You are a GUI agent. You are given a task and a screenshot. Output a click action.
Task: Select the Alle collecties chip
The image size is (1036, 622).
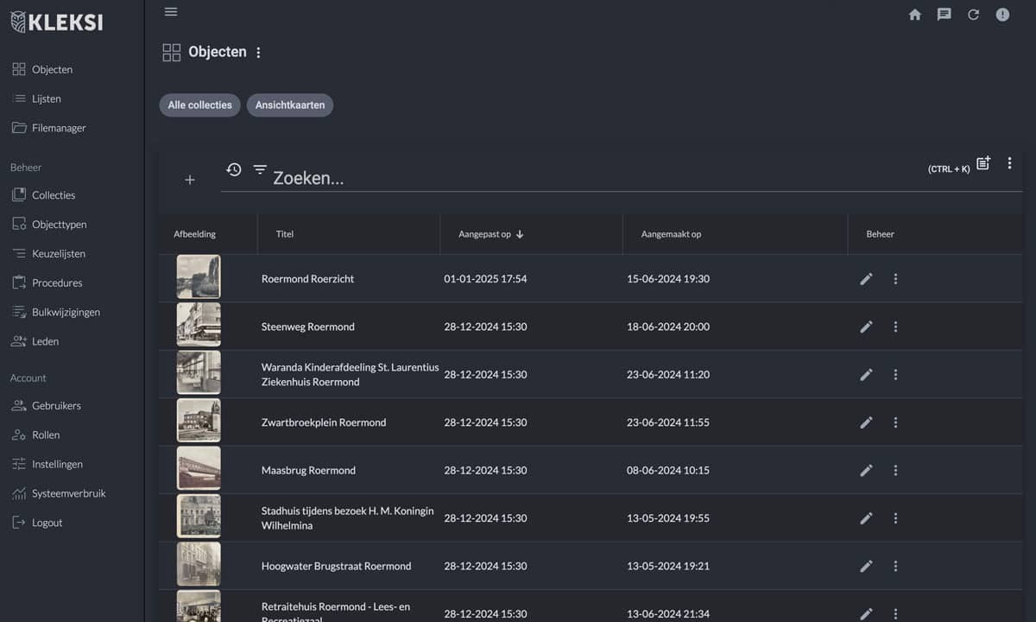[x=199, y=105]
